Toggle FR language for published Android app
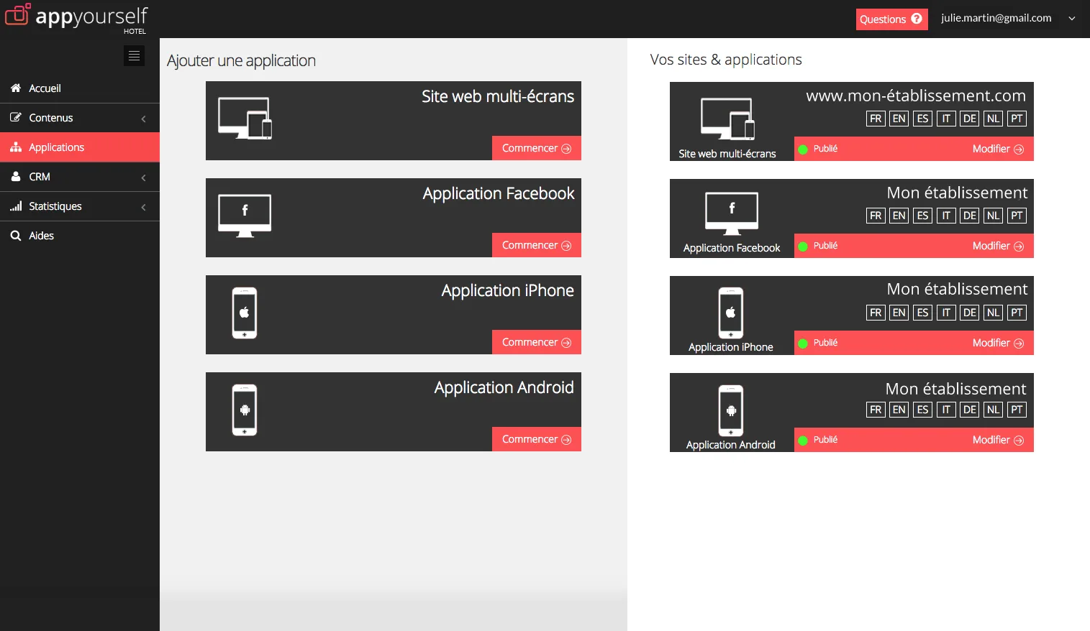This screenshot has width=1090, height=631. point(876,410)
